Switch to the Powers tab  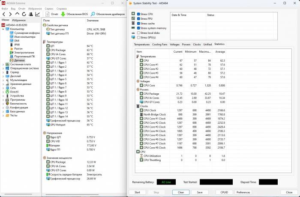pos(186,45)
